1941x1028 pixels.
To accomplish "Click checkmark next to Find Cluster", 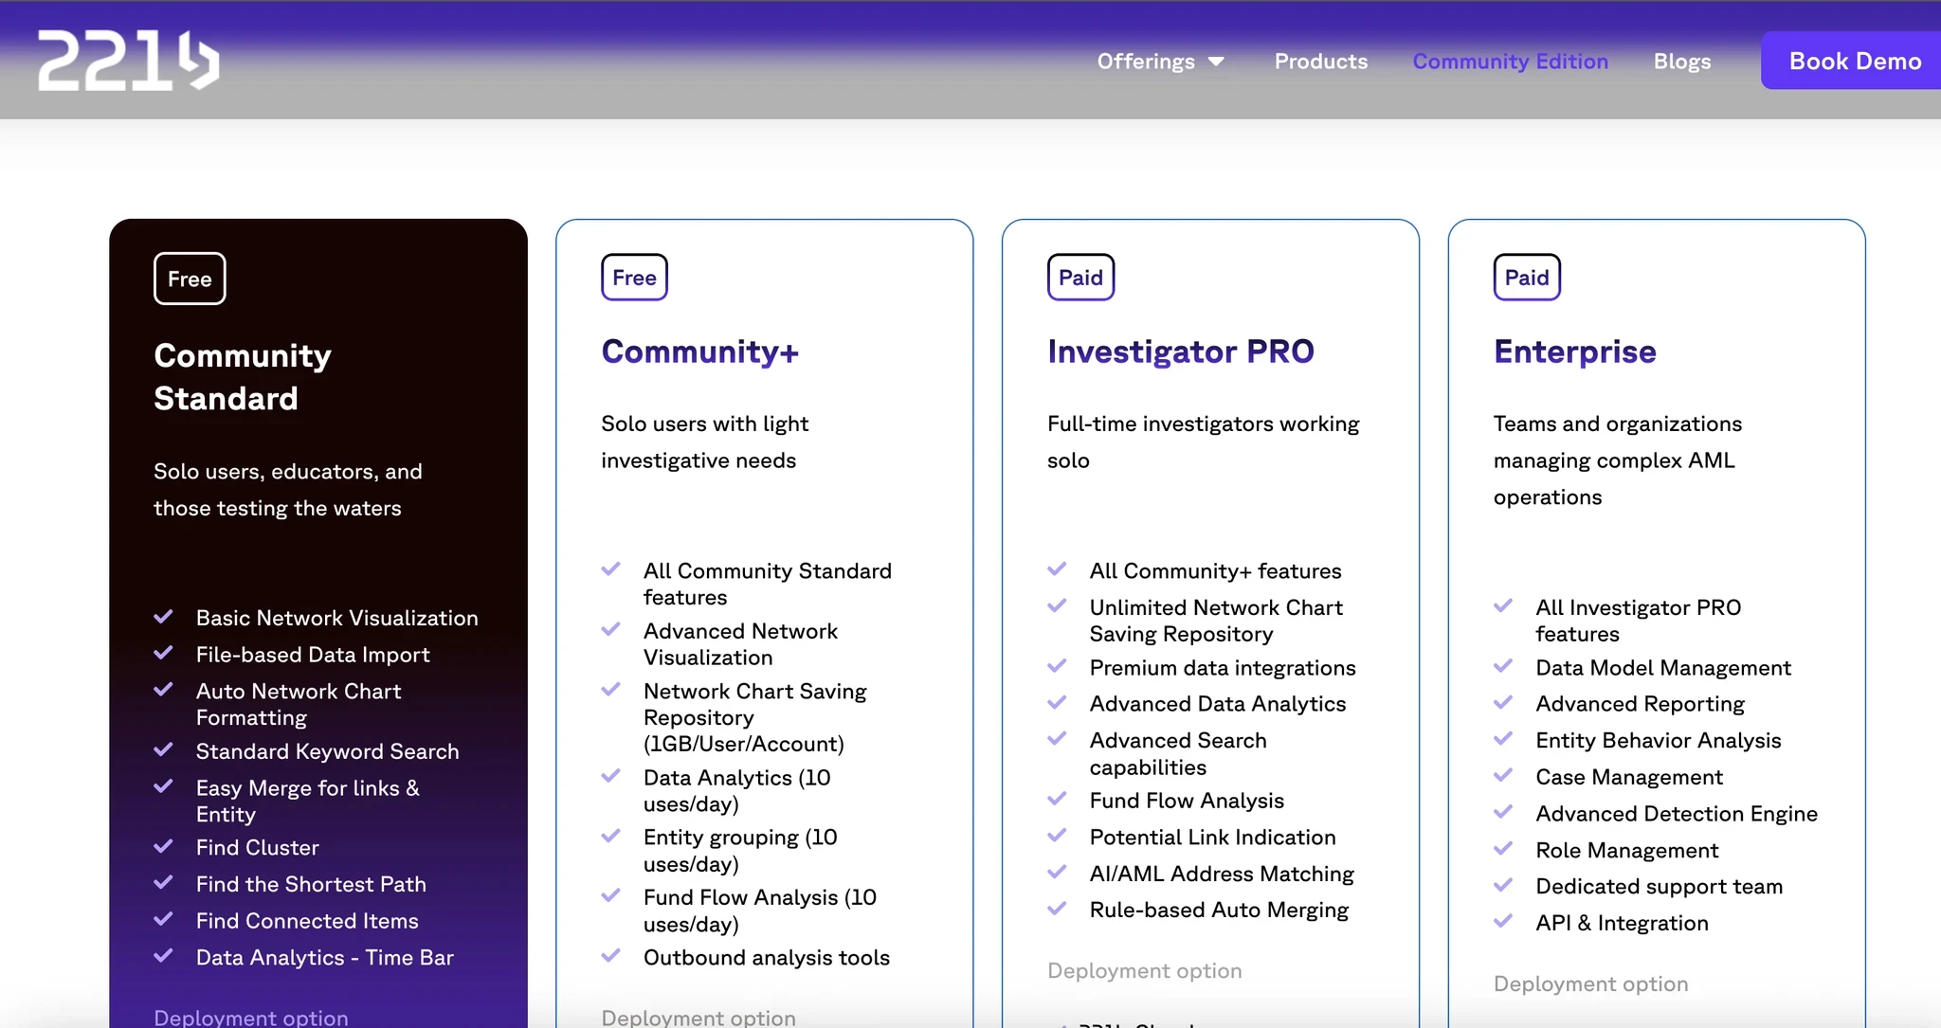I will (x=163, y=846).
